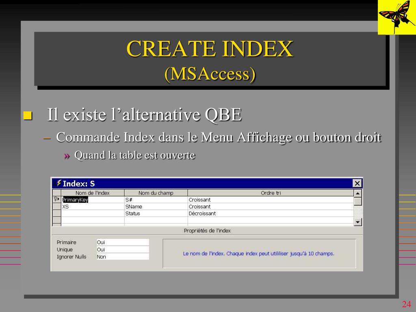
Task: Click the 'Quand la table est ouverte' text
Action: (x=134, y=155)
